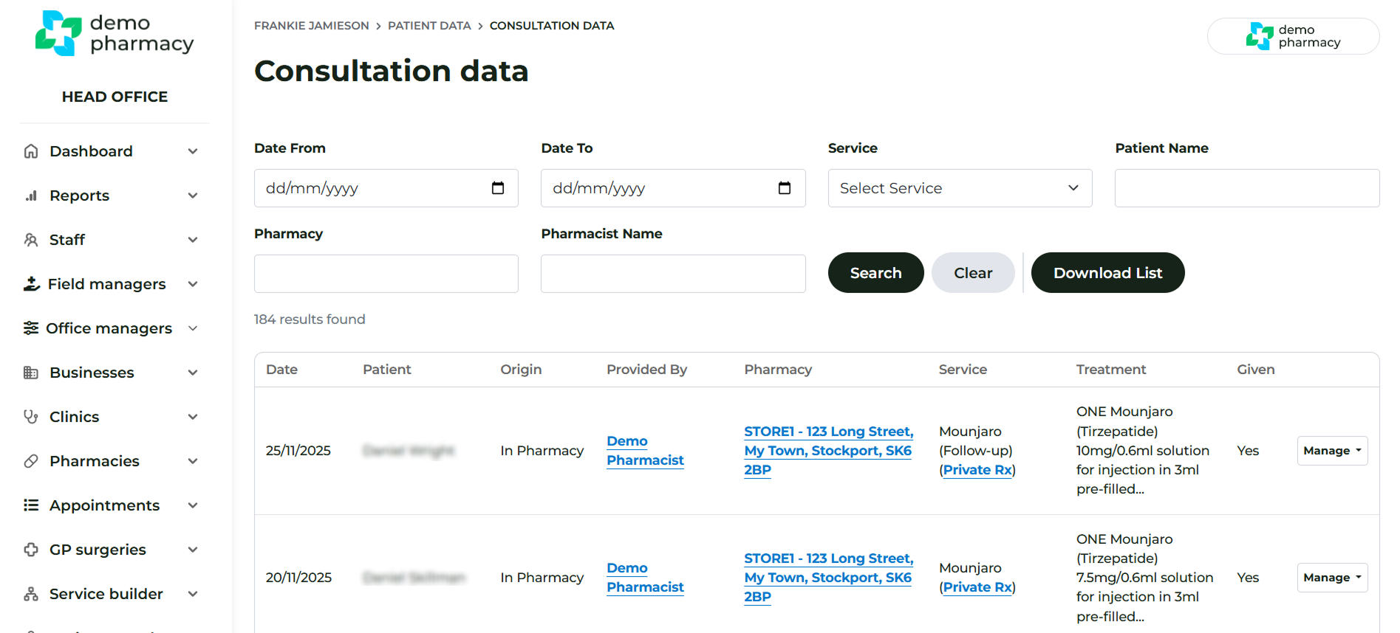Click the Reports bar chart icon
Image resolution: width=1400 pixels, height=633 pixels.
click(31, 196)
